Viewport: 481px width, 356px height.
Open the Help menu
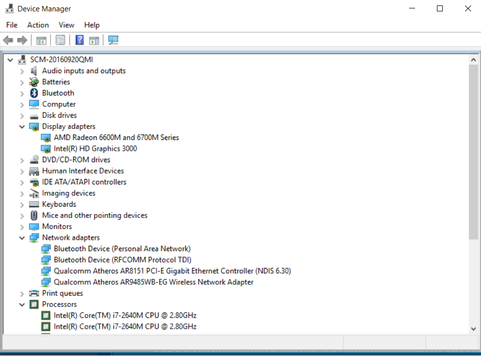point(92,25)
